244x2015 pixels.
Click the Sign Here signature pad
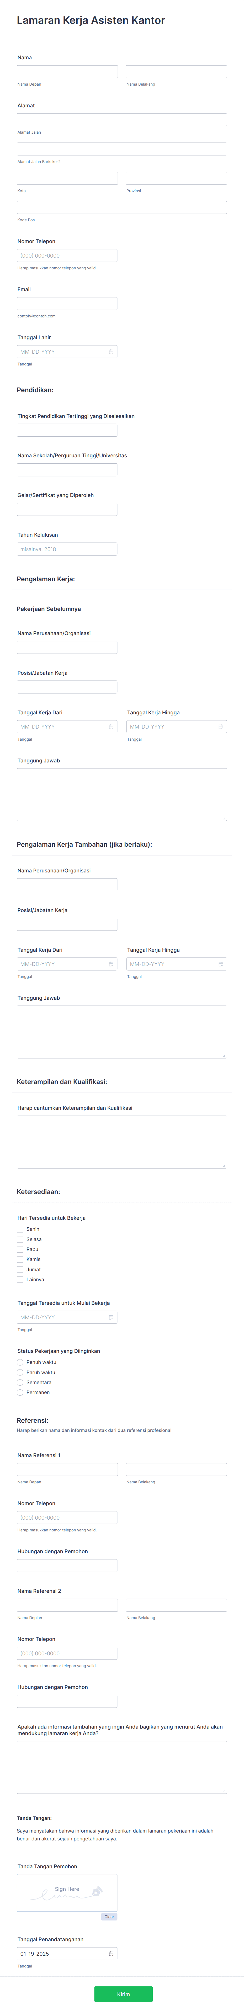tap(67, 1892)
